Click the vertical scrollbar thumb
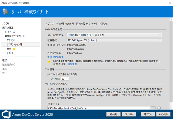This screenshot has width=173, height=119. [x=171, y=61]
